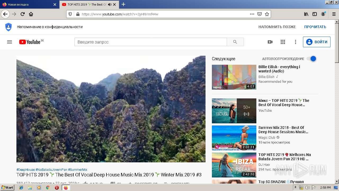The height and width of the screenshot is (191, 339).
Task: Open the DJ Hao channel name
Action: 264,164
